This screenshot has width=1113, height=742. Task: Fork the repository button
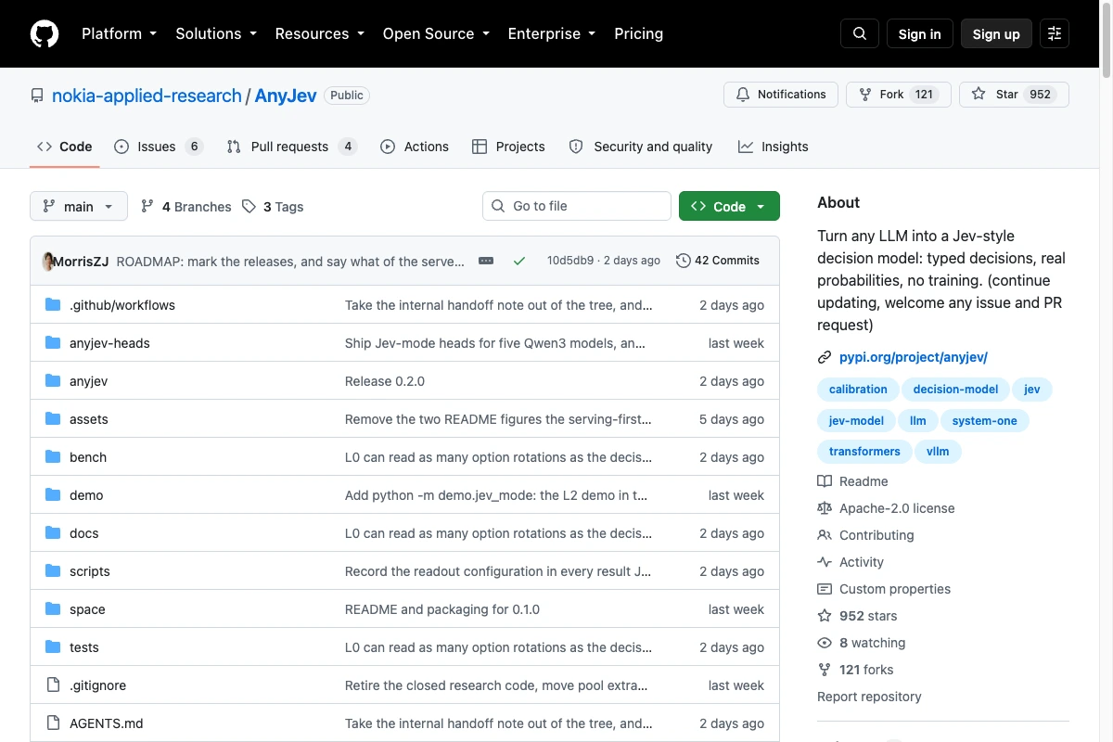(x=899, y=95)
